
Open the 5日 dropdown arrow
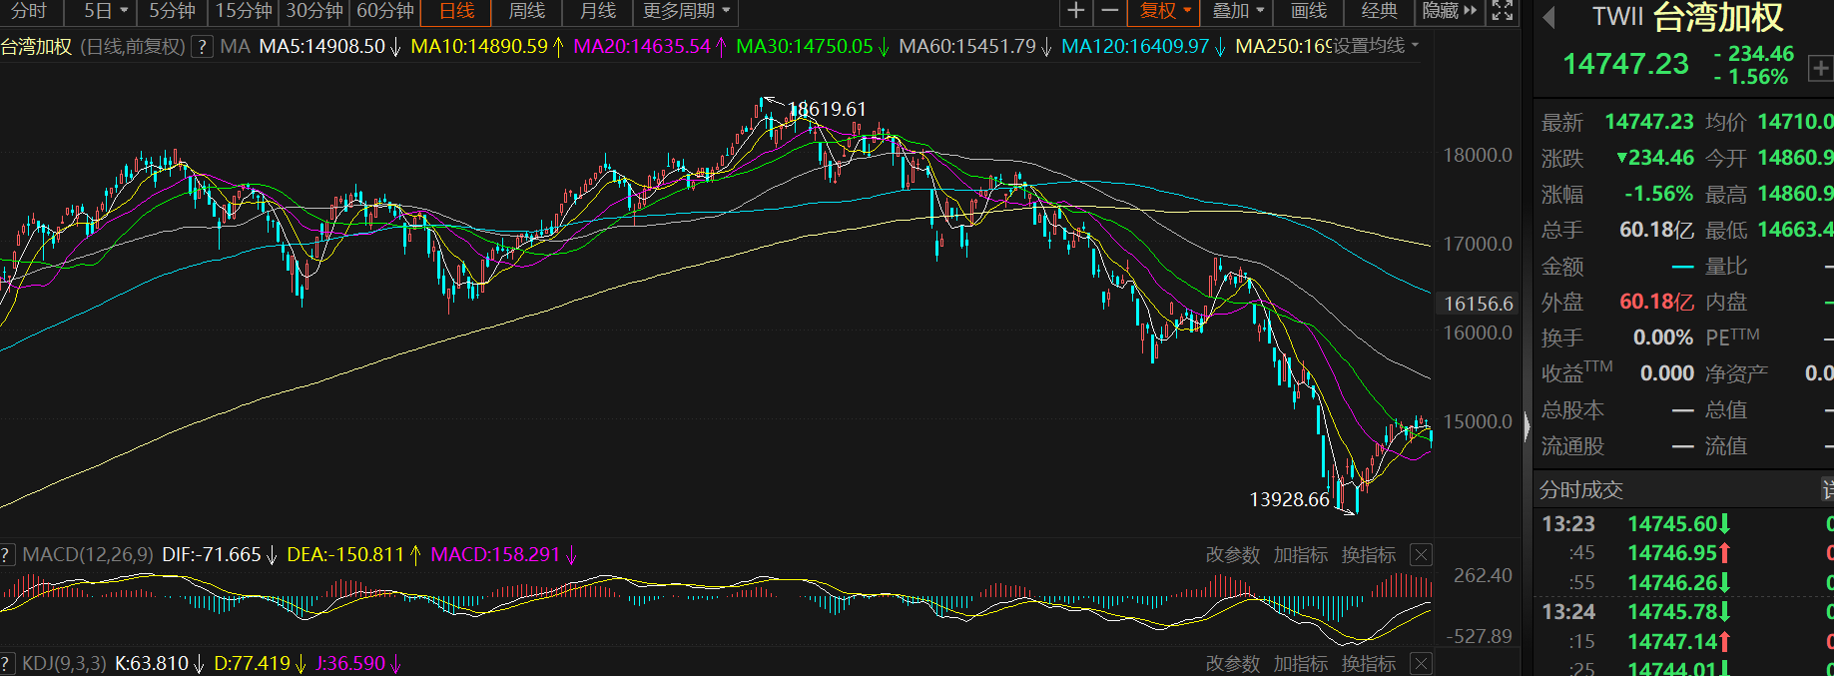(124, 11)
